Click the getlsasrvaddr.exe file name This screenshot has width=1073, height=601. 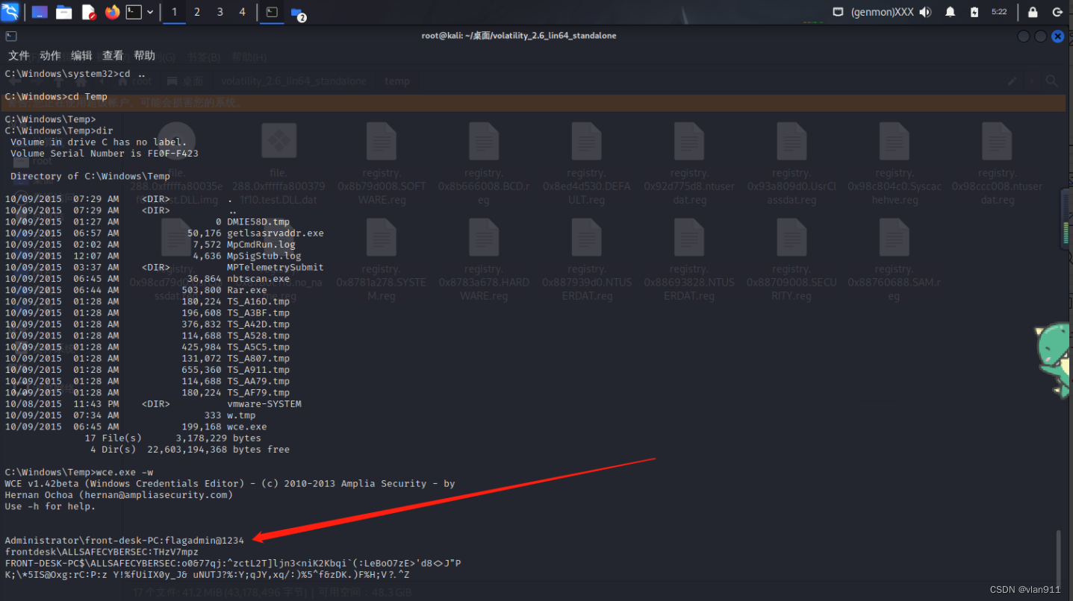click(276, 233)
